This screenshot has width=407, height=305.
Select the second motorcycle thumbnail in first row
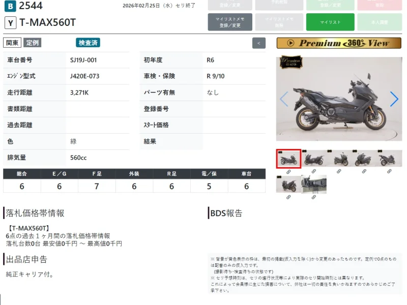coord(314,159)
